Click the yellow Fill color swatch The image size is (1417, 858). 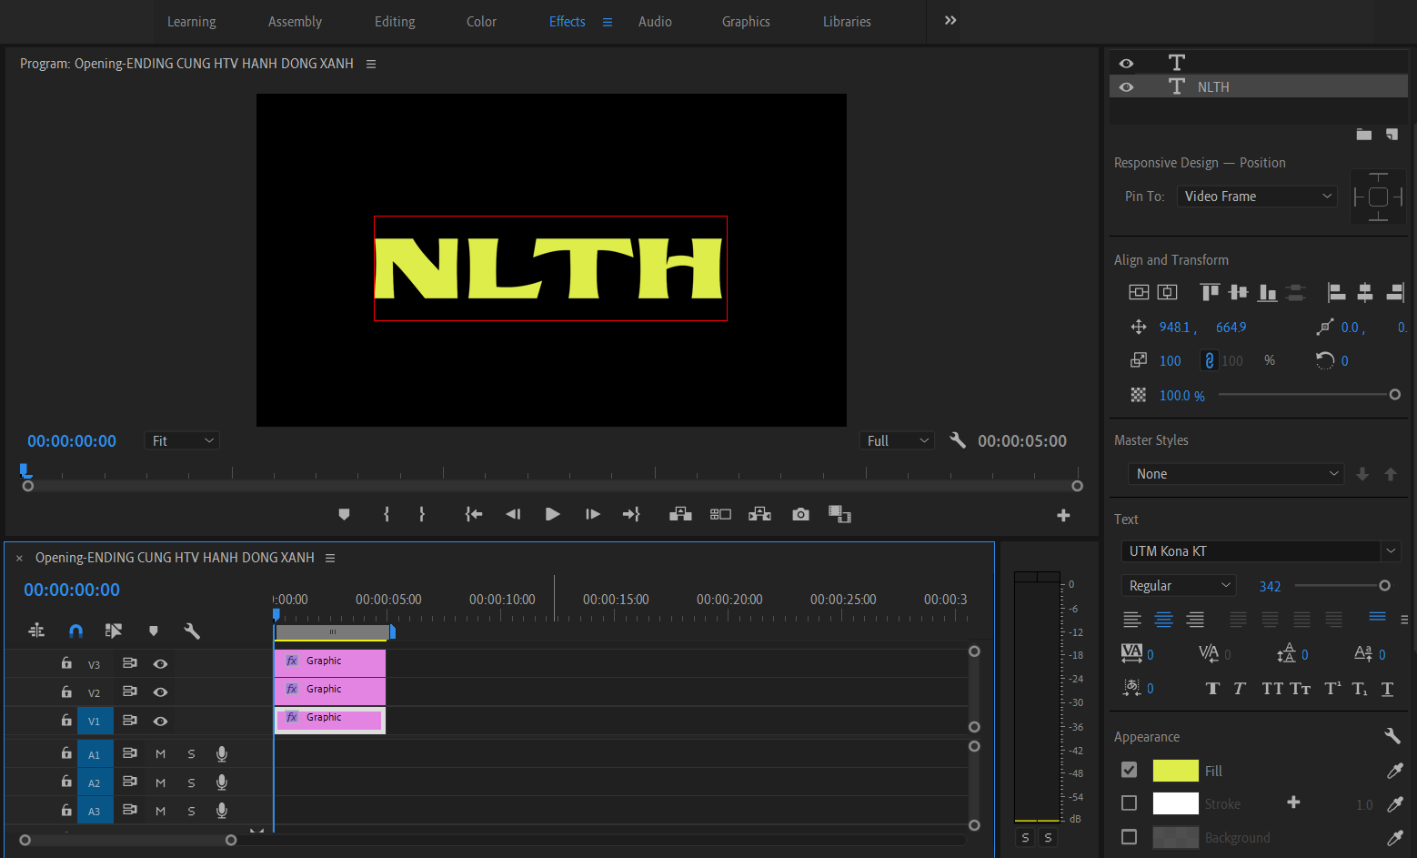(x=1175, y=771)
